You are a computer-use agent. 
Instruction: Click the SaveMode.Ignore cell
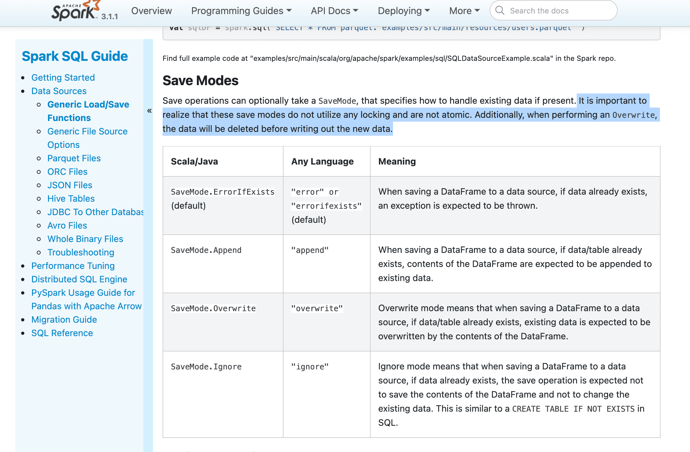pos(223,394)
